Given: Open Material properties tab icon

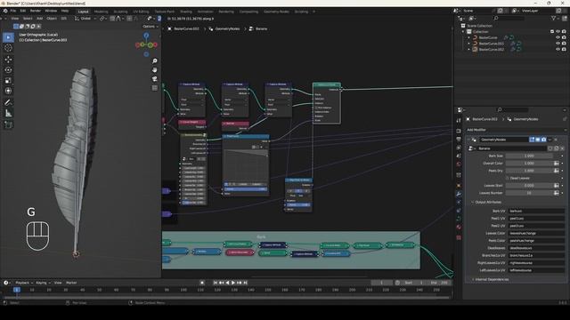Looking at the screenshot, I should pyautogui.click(x=459, y=228).
